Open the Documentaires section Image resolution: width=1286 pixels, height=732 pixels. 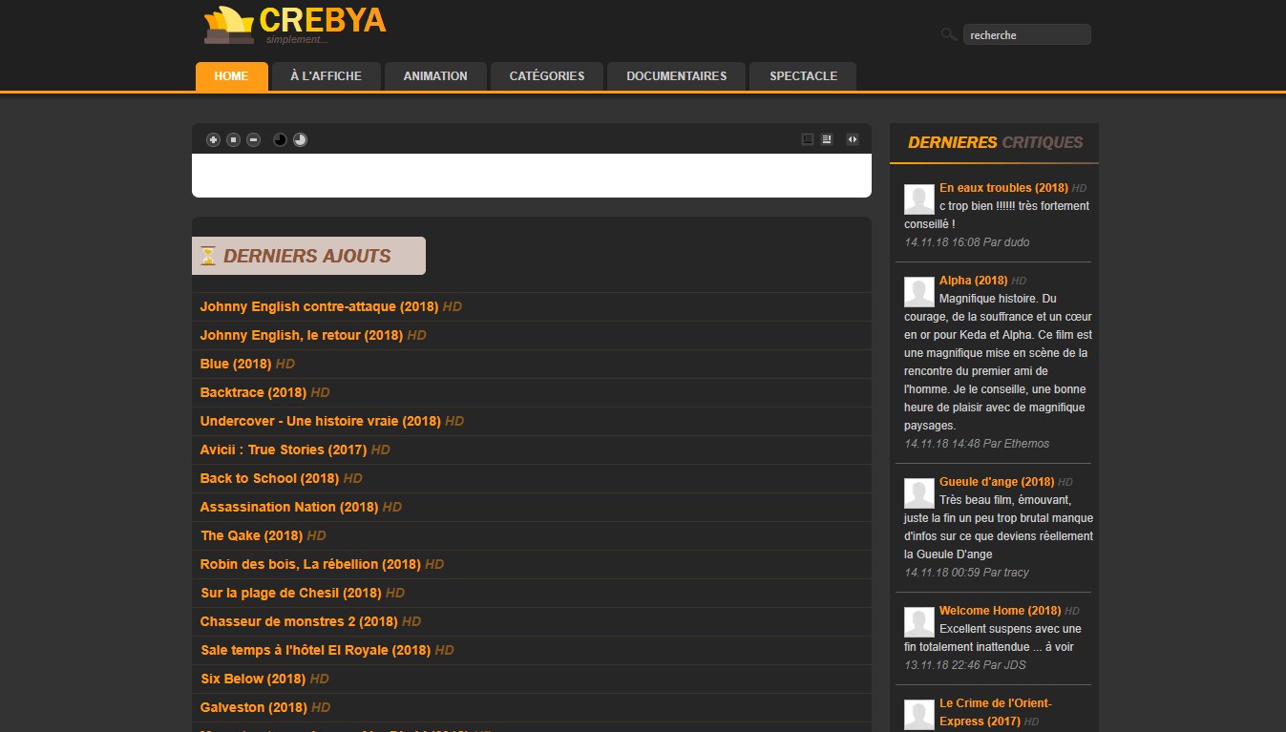[676, 75]
